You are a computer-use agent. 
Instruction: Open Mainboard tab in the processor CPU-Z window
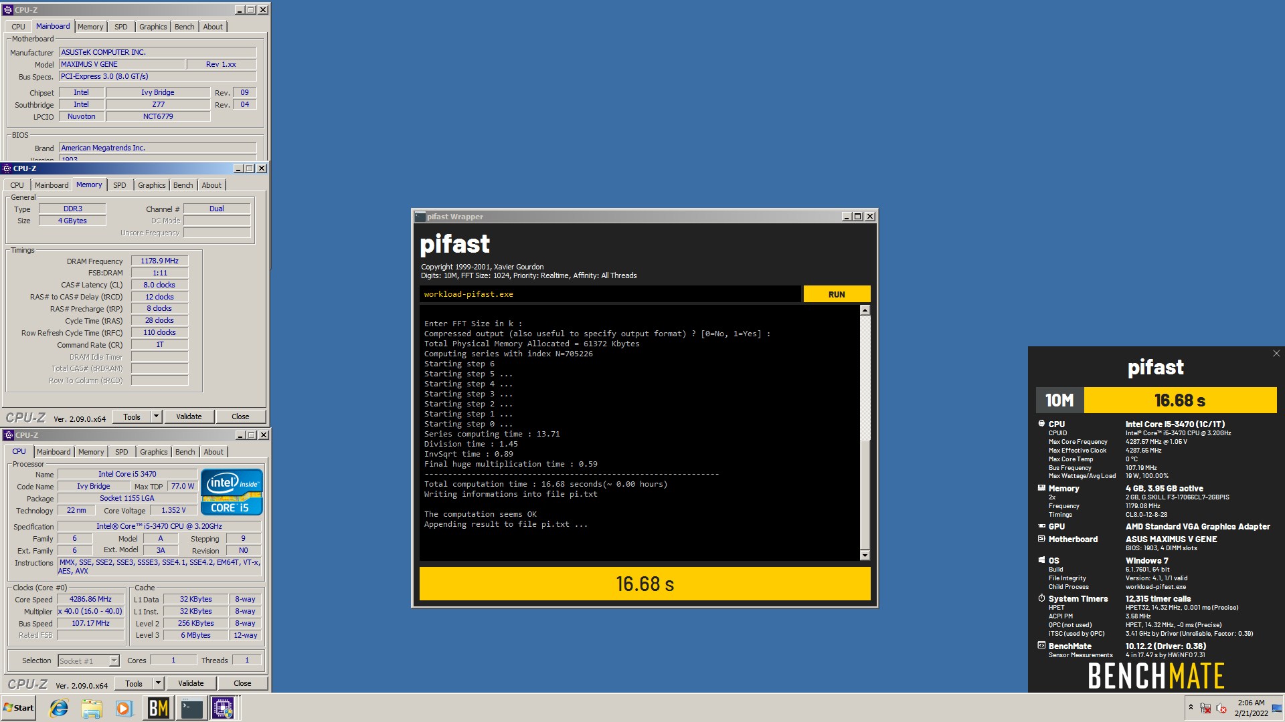pyautogui.click(x=54, y=452)
